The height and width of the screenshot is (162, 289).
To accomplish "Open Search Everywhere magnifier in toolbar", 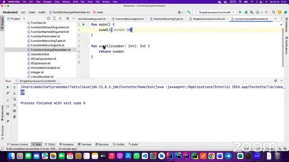I will pyautogui.click(x=274, y=12).
